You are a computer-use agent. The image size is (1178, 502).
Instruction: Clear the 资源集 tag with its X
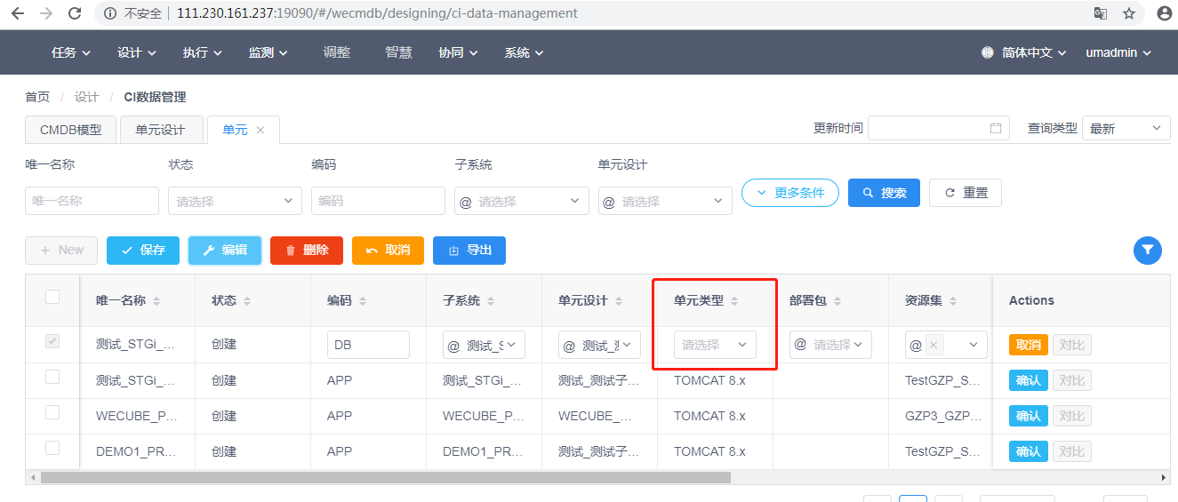(x=933, y=345)
